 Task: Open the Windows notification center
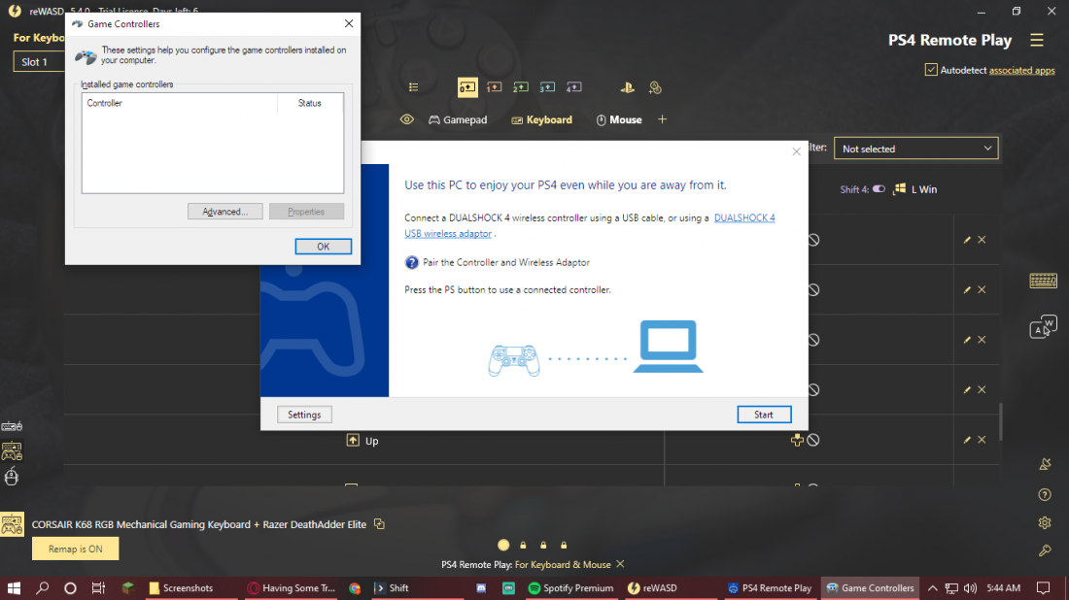tap(1043, 587)
